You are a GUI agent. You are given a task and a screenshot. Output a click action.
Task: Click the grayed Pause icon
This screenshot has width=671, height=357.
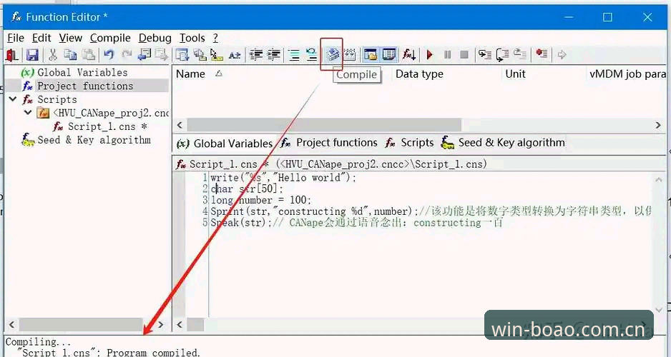point(447,55)
